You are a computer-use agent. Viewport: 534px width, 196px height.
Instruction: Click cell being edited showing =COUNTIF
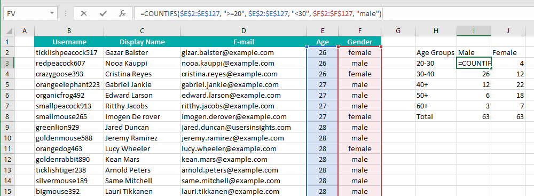click(x=474, y=64)
